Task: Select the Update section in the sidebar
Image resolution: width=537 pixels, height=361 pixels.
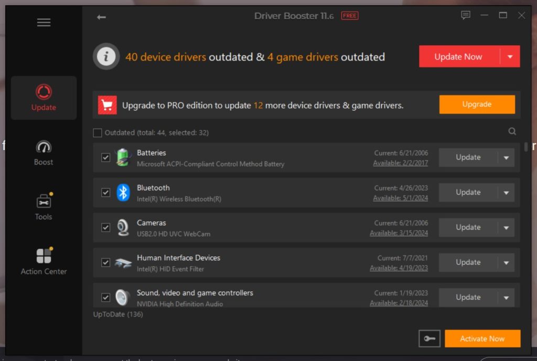Action: tap(44, 97)
